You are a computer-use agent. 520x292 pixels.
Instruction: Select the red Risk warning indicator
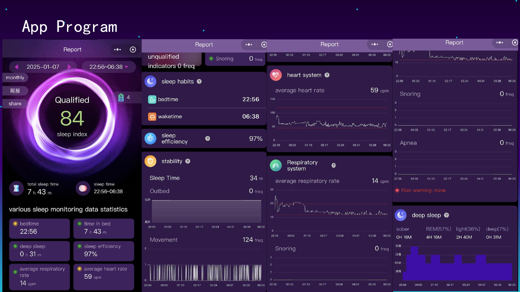pos(397,190)
